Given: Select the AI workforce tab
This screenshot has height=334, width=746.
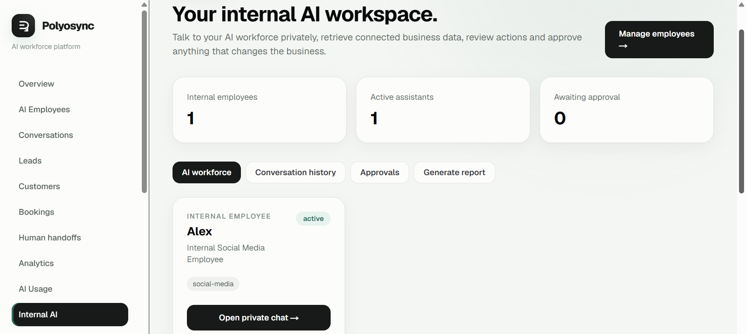Looking at the screenshot, I should [207, 172].
